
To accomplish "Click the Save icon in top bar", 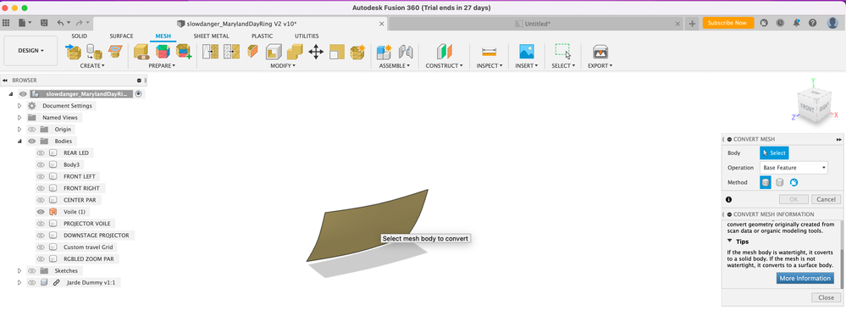I will tap(44, 23).
